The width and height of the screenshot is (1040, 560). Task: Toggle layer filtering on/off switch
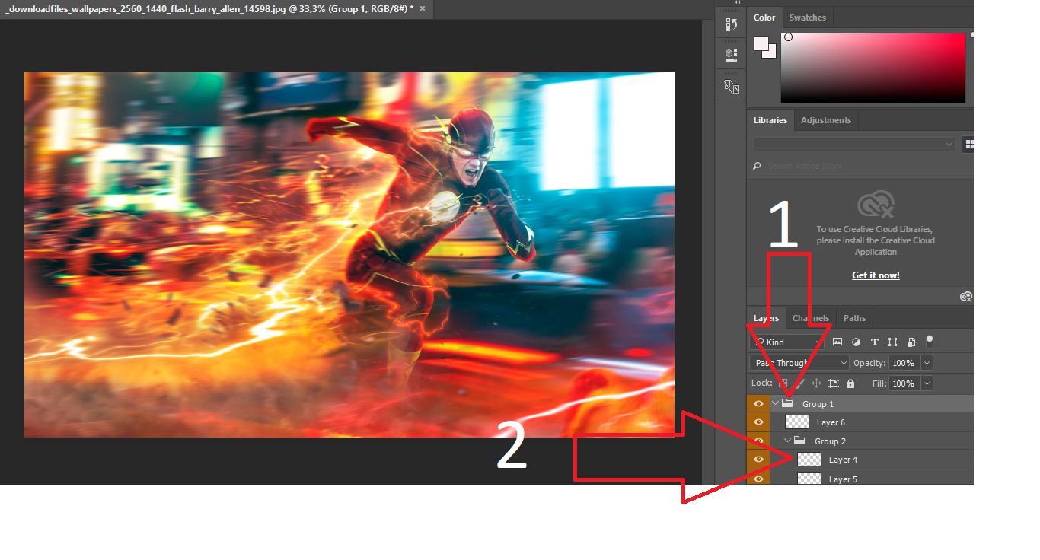tap(930, 342)
